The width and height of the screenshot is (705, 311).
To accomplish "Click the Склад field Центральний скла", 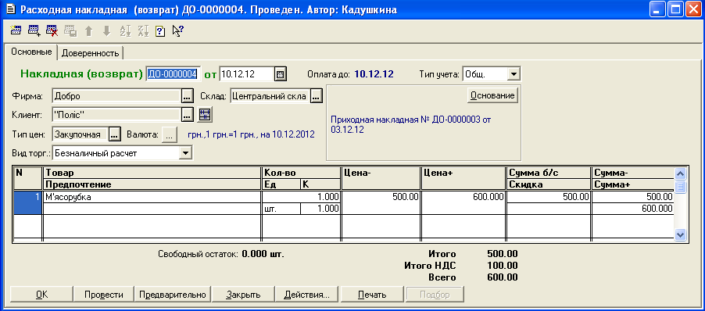I will pos(270,96).
